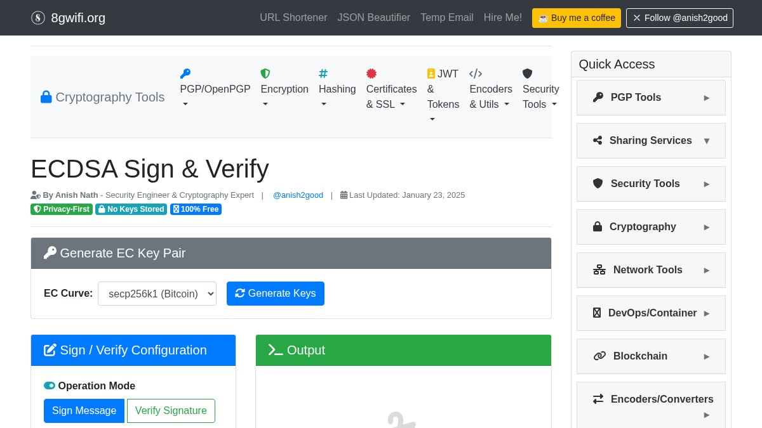Expand DevOps/Container section
Viewport: 762px width, 428px height.
pyautogui.click(x=651, y=313)
